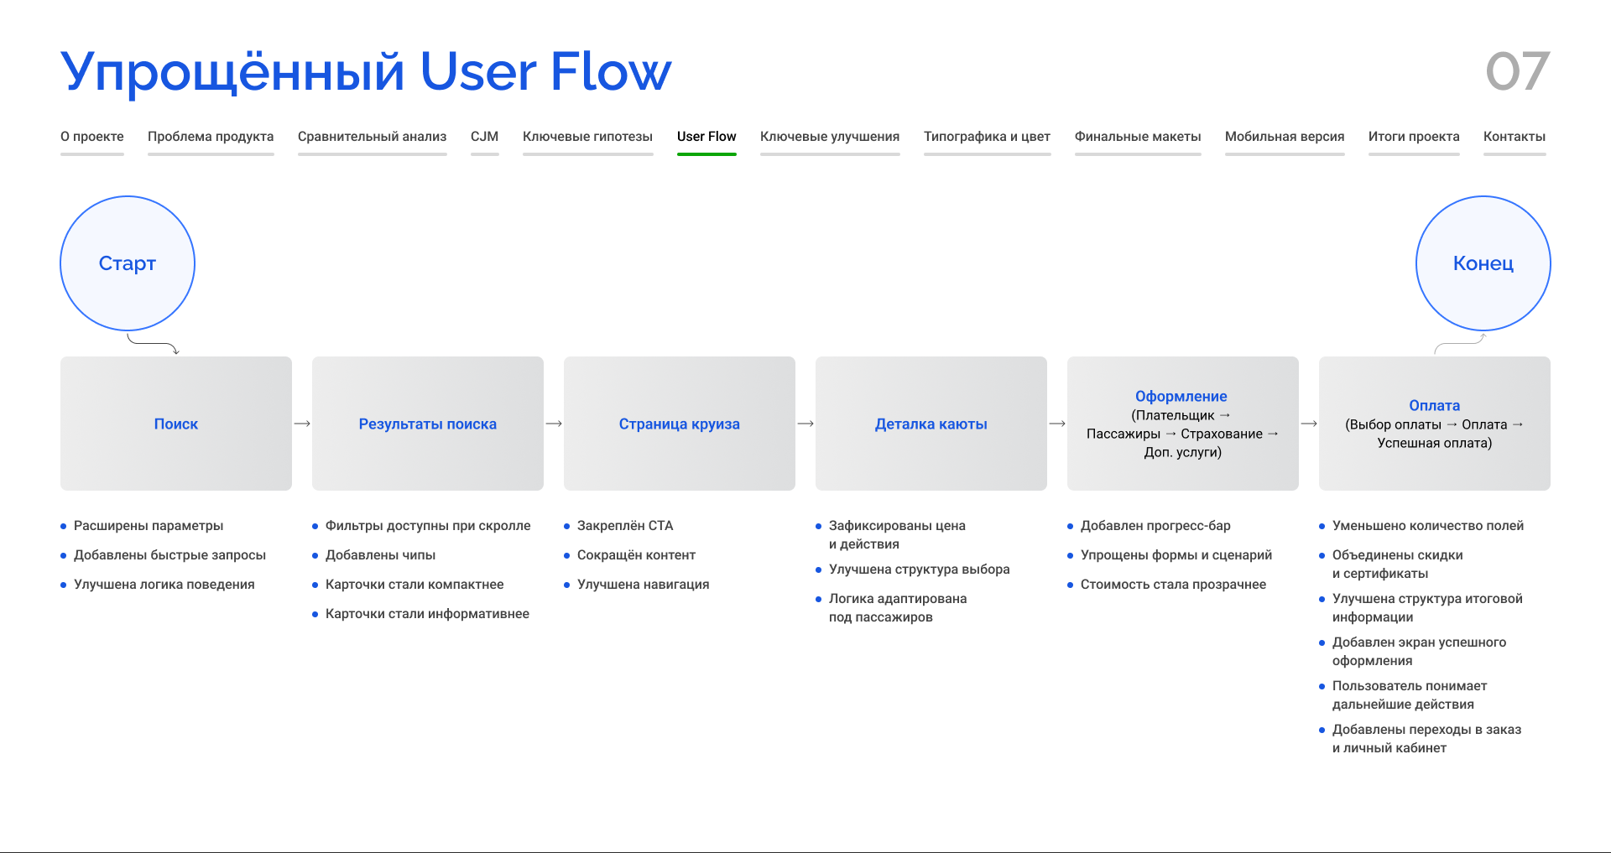This screenshot has height=853, width=1611.
Task: Click the "Страница круиза" card
Action: tap(680, 424)
